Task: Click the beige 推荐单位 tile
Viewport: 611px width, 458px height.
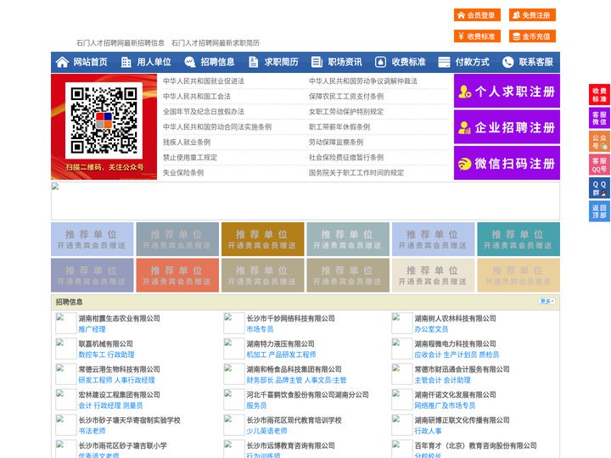Action: (434, 276)
